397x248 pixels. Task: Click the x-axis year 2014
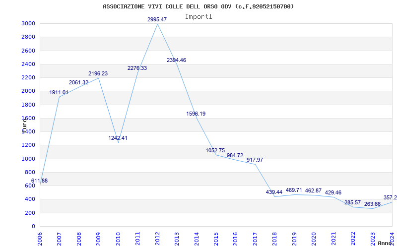click(x=197, y=239)
